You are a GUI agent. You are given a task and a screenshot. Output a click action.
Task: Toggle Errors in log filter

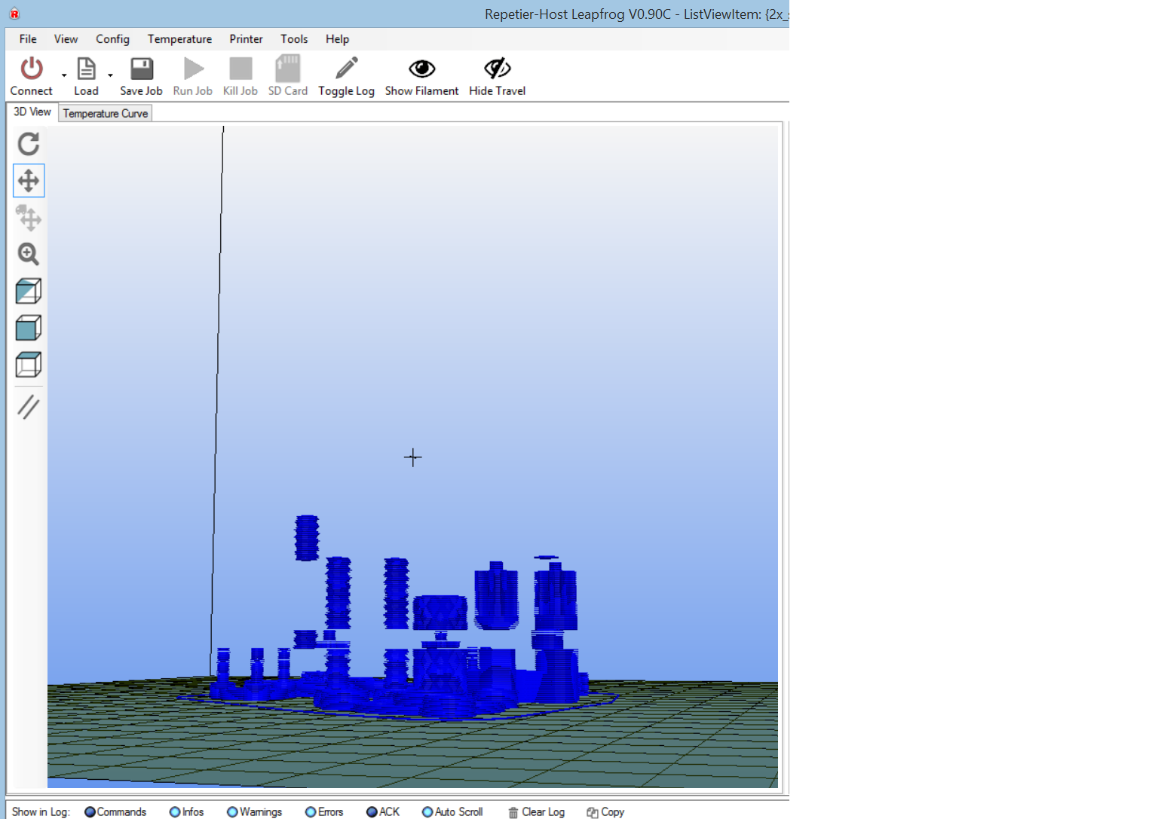click(x=324, y=811)
